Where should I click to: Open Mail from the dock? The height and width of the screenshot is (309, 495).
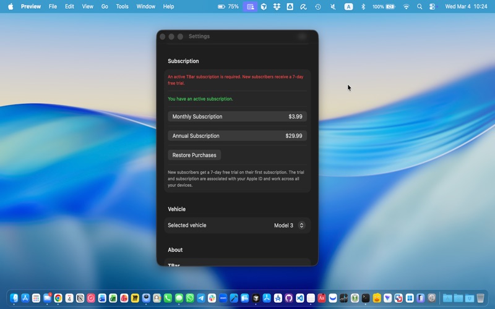(47, 298)
